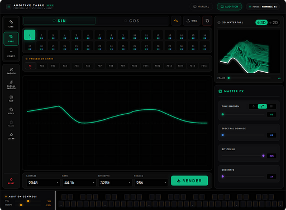Select processor slot FX16
The width and height of the screenshot is (286, 210).
pyautogui.click(x=204, y=66)
